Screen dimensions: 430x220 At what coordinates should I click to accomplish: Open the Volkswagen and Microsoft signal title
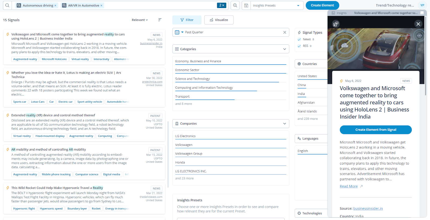point(68,36)
